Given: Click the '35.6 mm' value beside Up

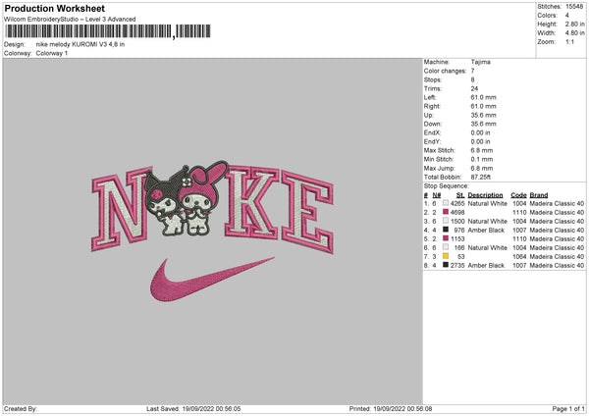Looking at the screenshot, I should [483, 115].
